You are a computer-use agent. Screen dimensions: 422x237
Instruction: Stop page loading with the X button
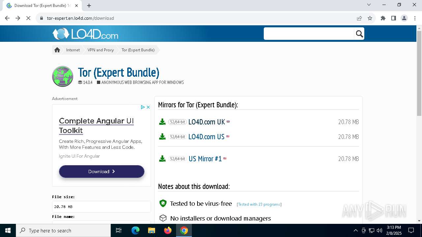pos(28,18)
